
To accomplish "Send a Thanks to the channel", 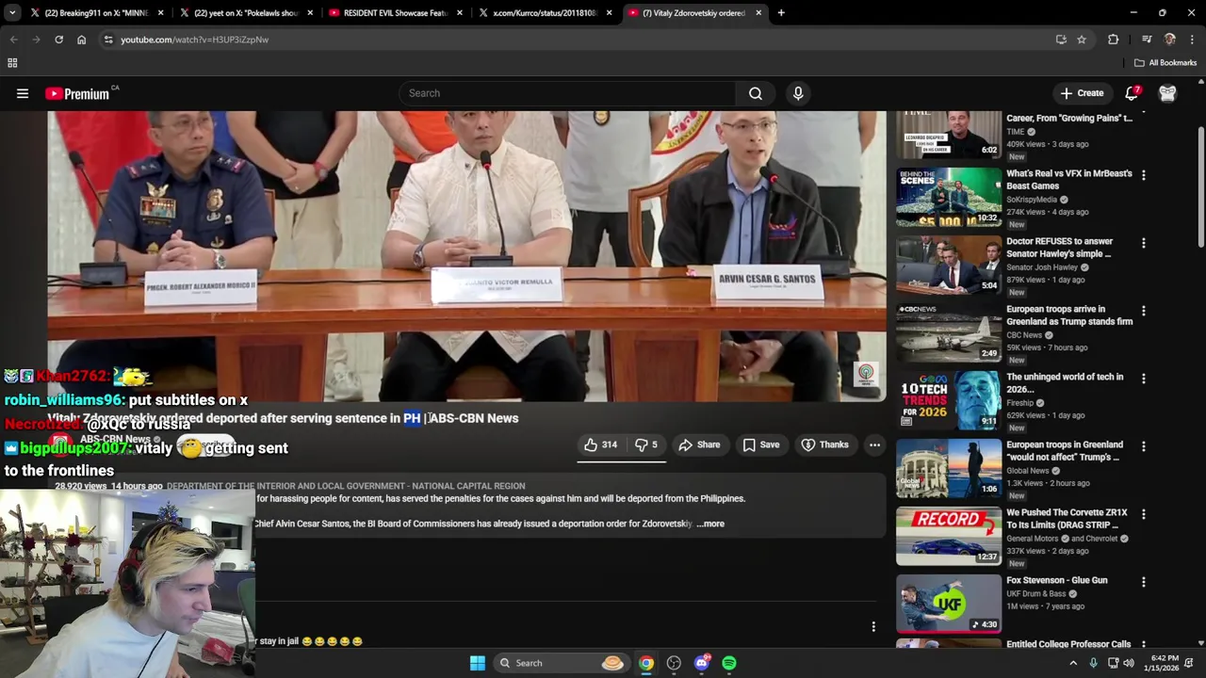I will pyautogui.click(x=825, y=444).
